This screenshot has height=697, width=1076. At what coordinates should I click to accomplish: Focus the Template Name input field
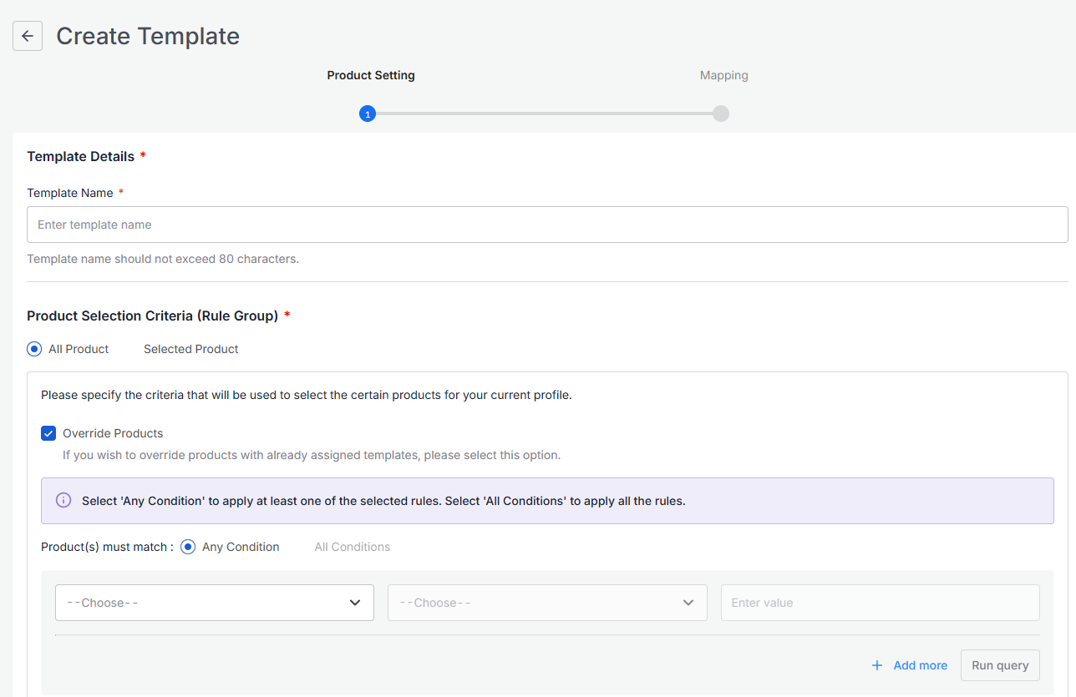point(547,225)
